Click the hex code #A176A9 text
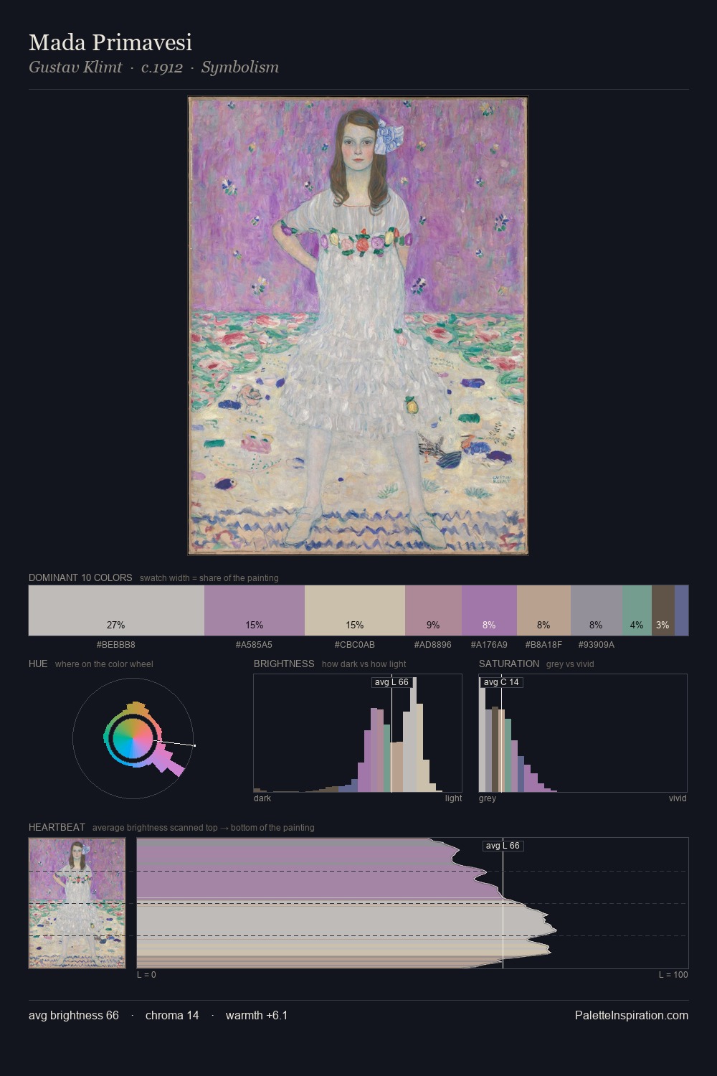 coord(489,644)
